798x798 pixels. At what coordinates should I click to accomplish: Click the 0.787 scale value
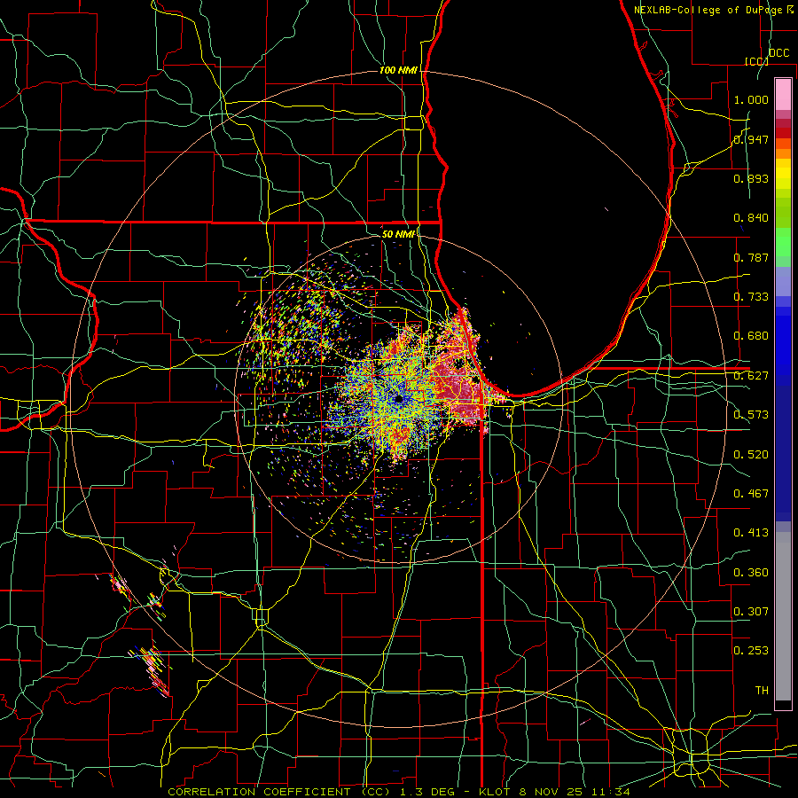pyautogui.click(x=751, y=257)
